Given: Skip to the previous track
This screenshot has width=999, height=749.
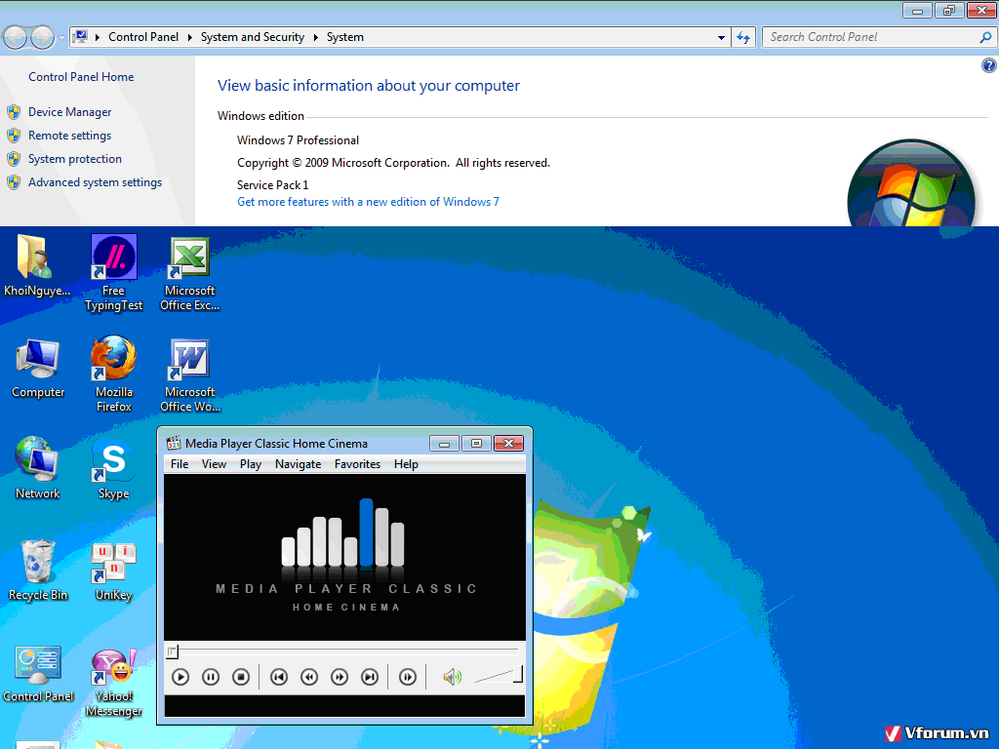Looking at the screenshot, I should [x=279, y=677].
